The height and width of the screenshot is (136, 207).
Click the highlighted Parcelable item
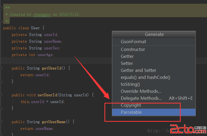131,112
